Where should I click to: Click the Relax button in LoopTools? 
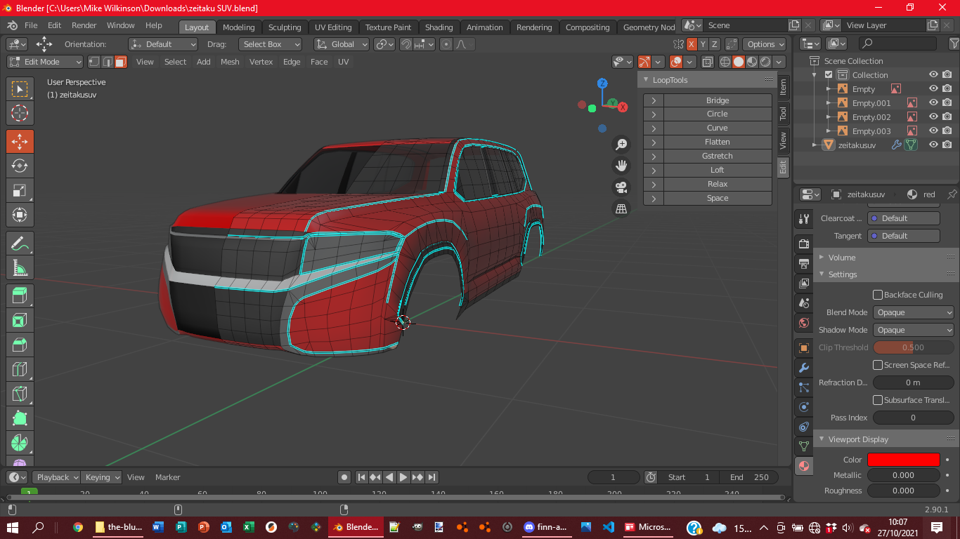coord(717,184)
